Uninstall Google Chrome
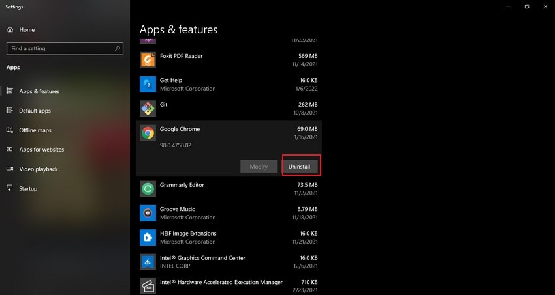The height and width of the screenshot is (295, 555). (300, 167)
